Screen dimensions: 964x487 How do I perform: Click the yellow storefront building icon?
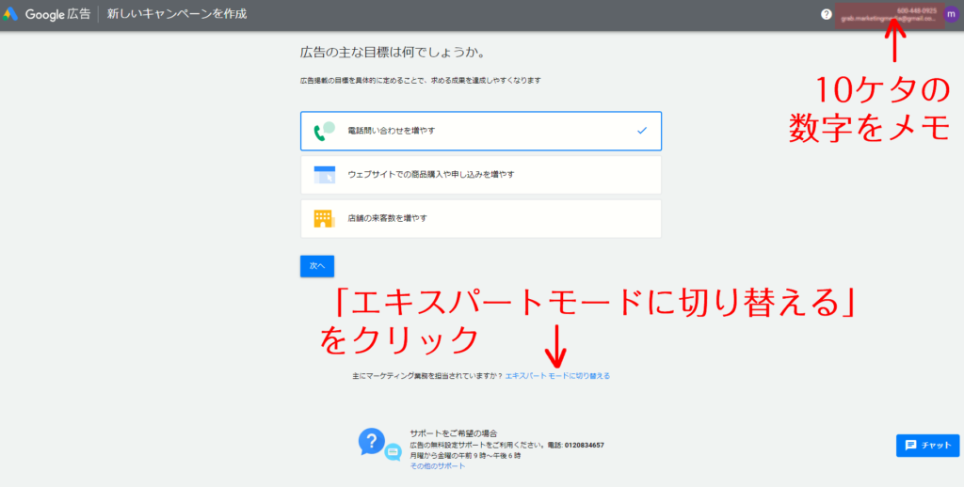coord(324,219)
